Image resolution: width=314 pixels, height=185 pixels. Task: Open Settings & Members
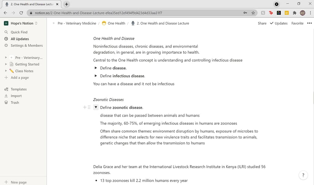(26, 45)
